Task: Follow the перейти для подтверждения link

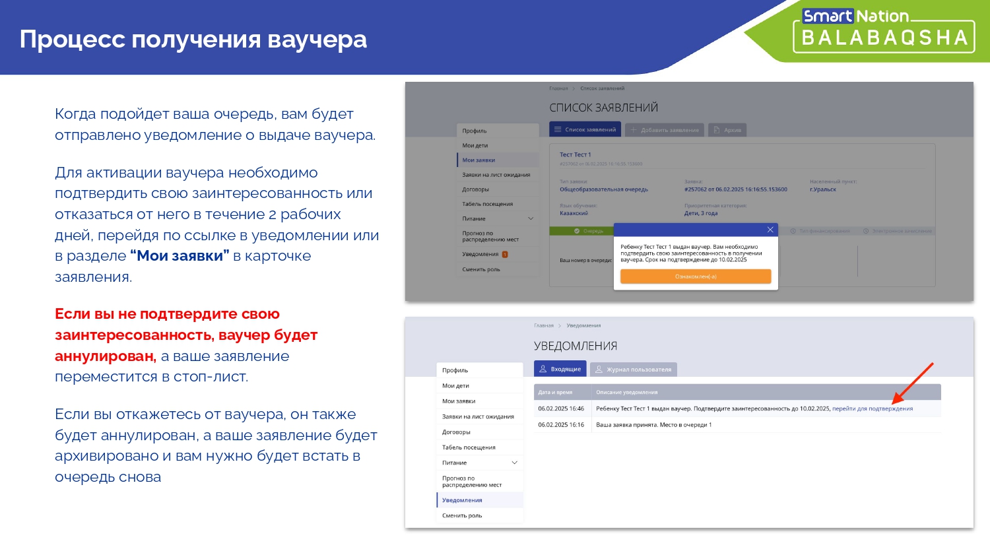Action: click(872, 409)
